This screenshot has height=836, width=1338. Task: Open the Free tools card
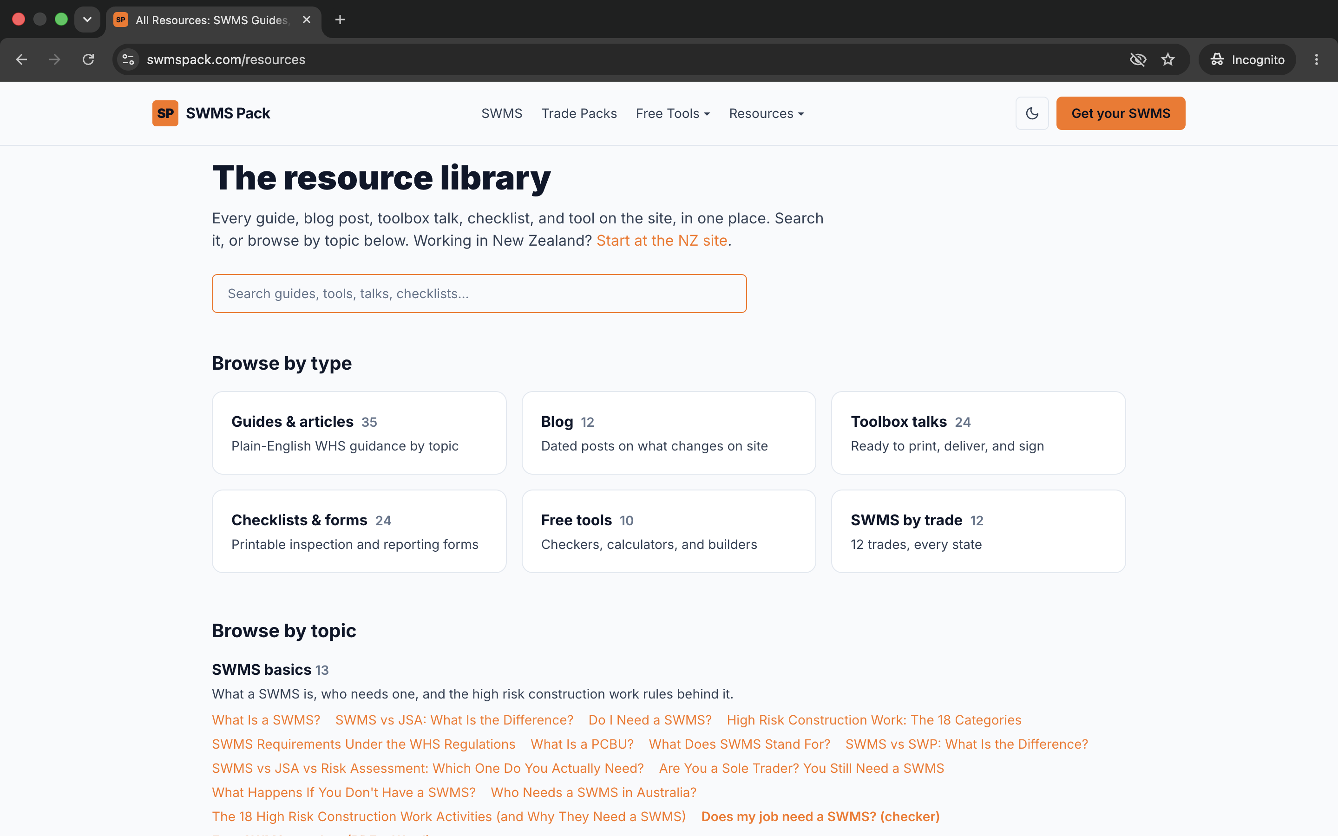(669, 531)
